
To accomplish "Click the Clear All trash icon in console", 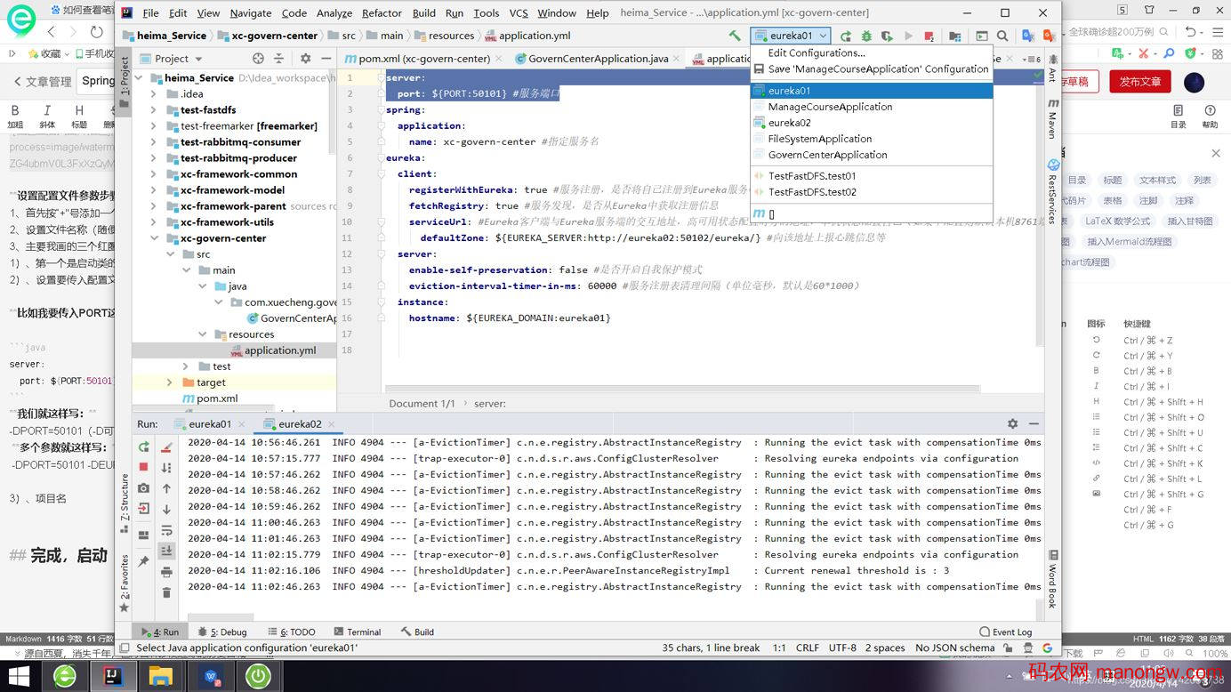I will tap(166, 591).
